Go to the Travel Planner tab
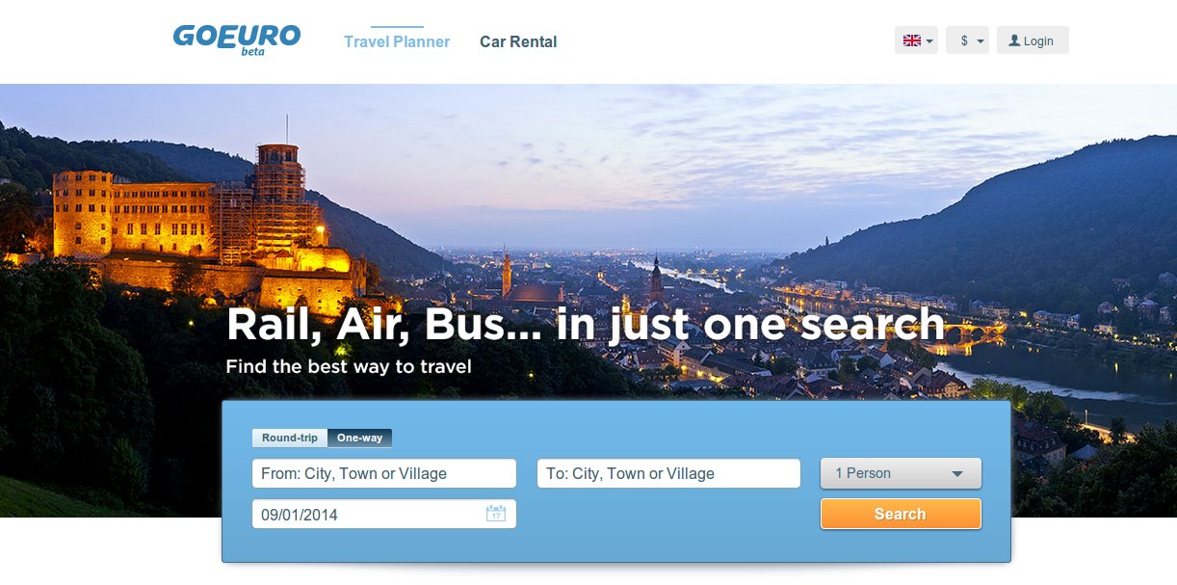This screenshot has width=1177, height=585. click(x=397, y=41)
